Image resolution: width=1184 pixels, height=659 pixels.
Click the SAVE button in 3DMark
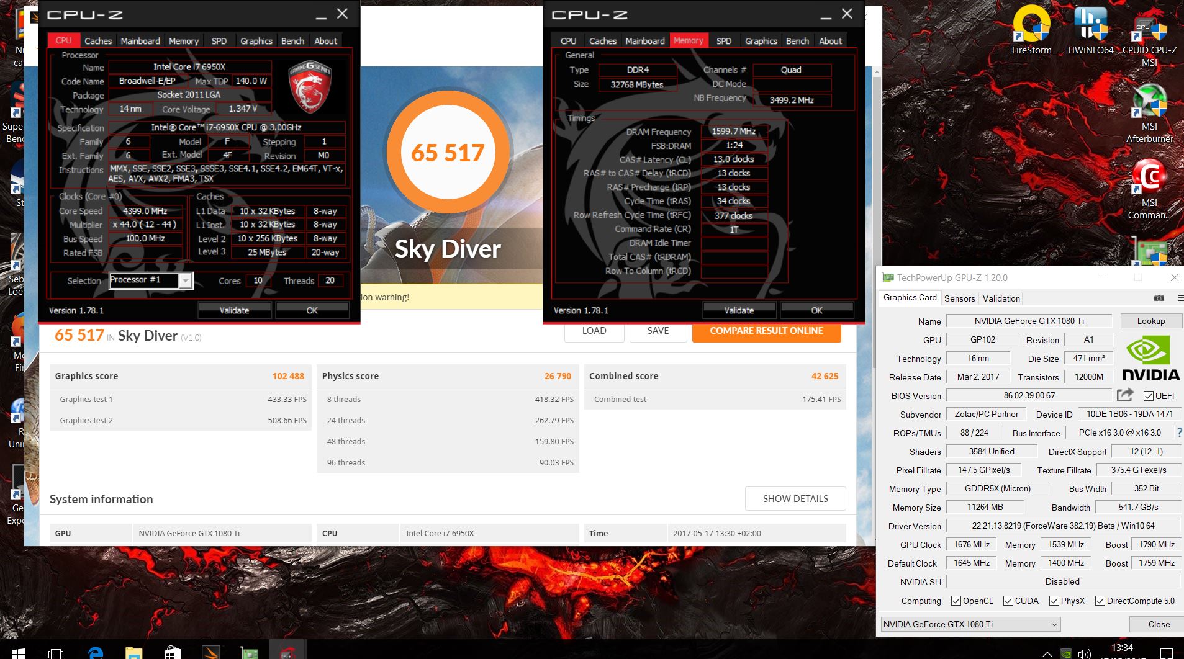tap(658, 331)
